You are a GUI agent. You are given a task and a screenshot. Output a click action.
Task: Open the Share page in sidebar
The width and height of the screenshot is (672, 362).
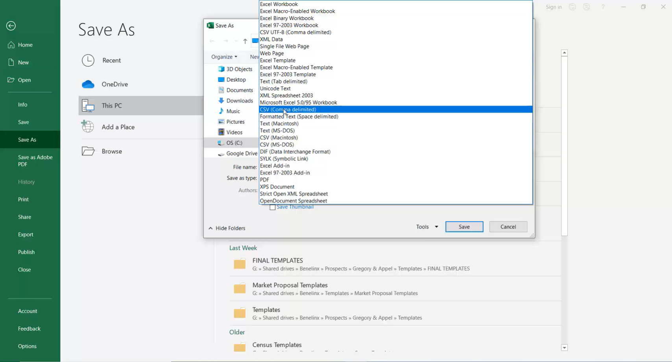click(30, 217)
